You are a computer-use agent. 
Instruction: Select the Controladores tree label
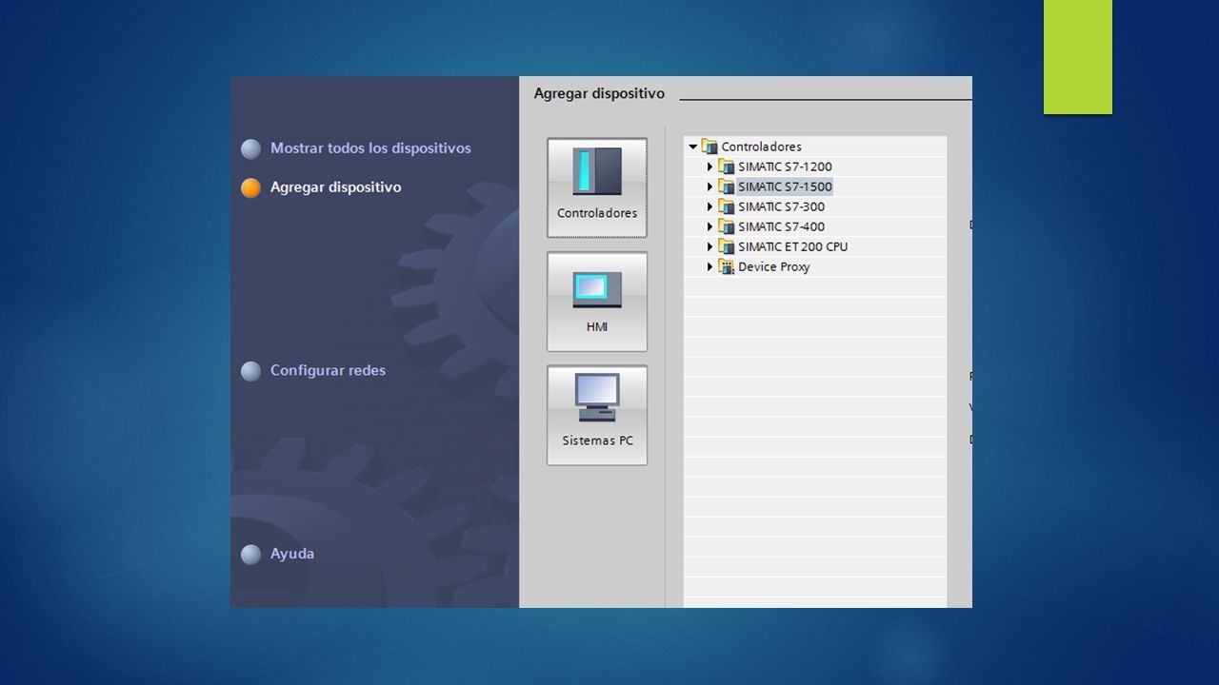click(761, 147)
